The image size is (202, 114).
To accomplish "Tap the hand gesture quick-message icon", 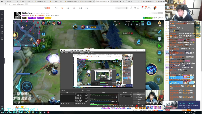I will click(x=138, y=42).
